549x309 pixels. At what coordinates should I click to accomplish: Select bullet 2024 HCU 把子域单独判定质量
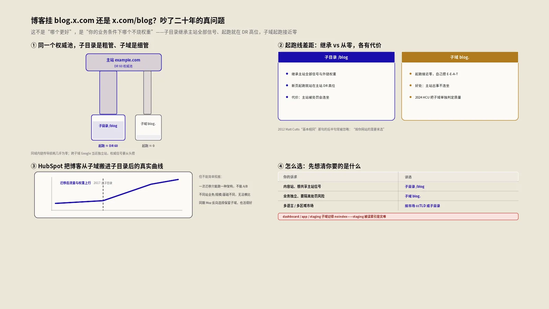438,97
